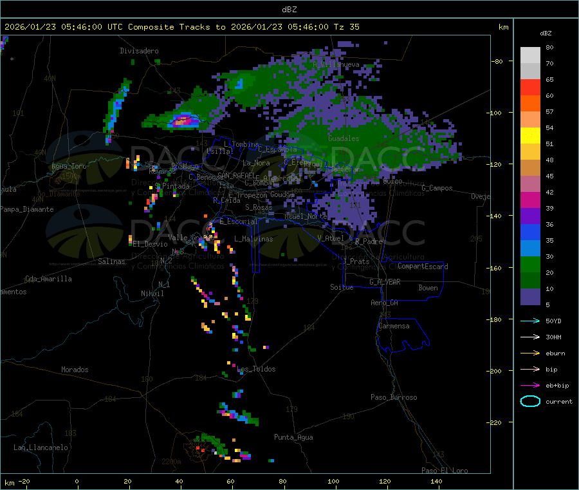Click the Los_Toldos map label

(256, 369)
